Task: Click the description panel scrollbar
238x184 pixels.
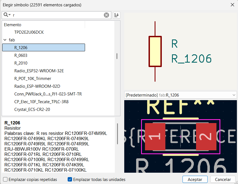Action: point(118,134)
